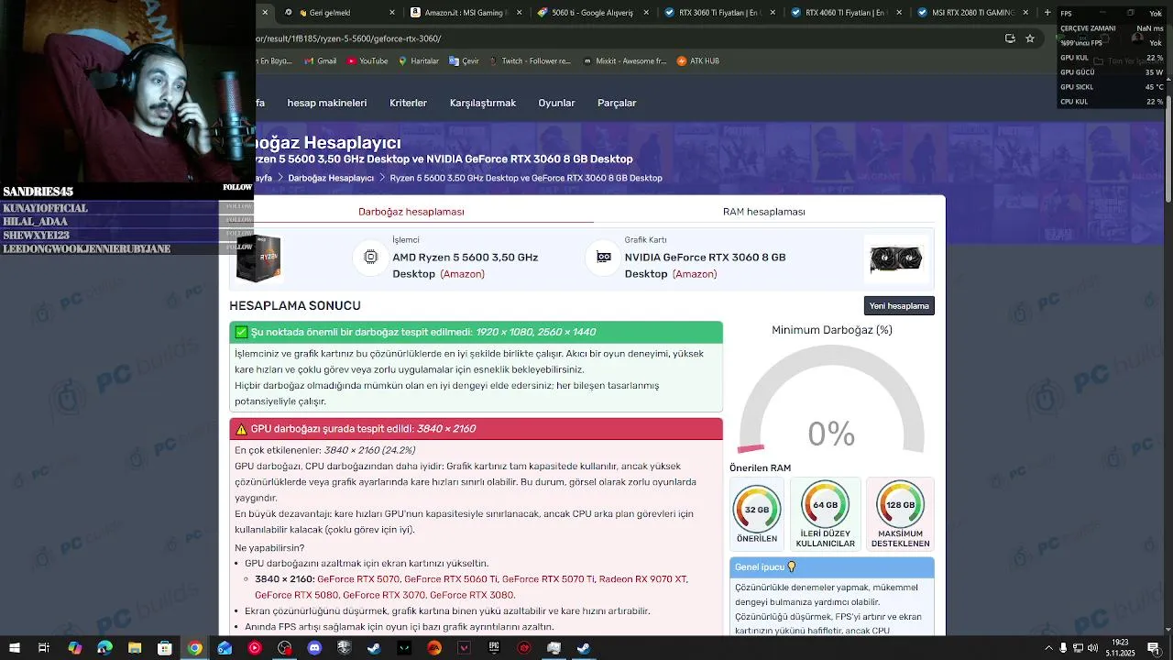Open Discord from the taskbar

[315, 648]
